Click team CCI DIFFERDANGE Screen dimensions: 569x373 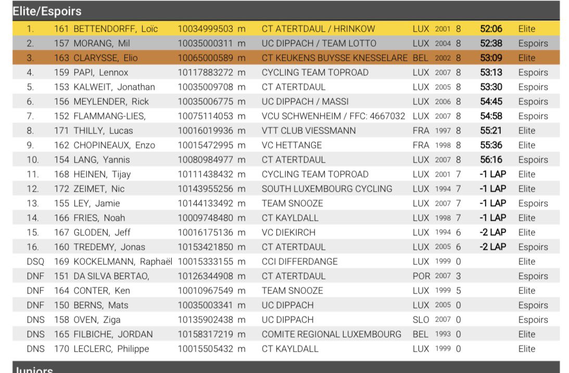click(299, 261)
